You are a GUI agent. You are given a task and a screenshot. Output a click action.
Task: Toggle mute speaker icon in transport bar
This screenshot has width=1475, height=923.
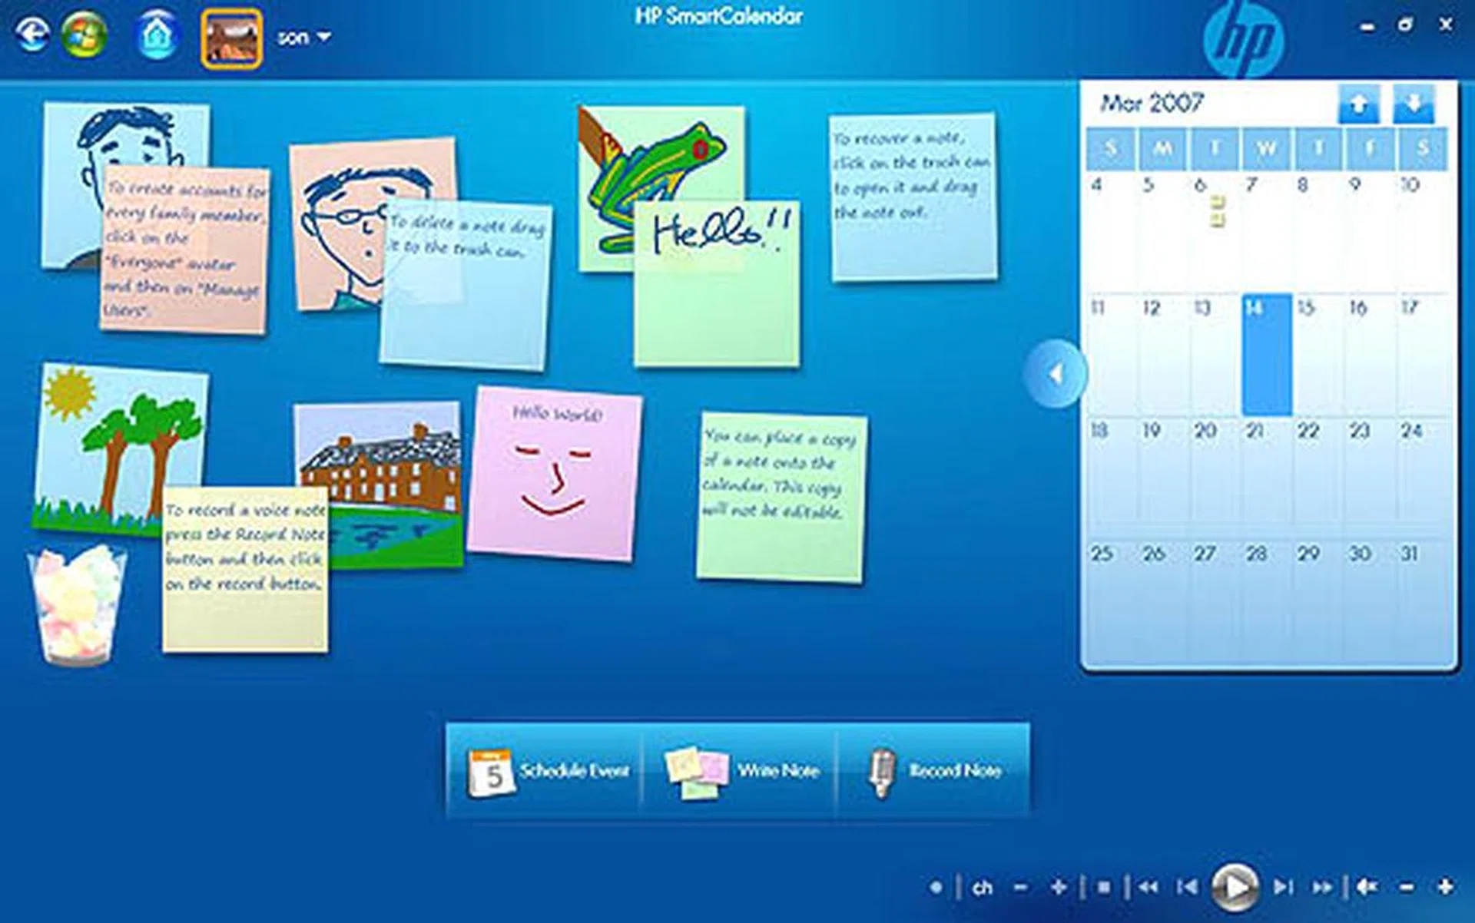(x=1365, y=888)
